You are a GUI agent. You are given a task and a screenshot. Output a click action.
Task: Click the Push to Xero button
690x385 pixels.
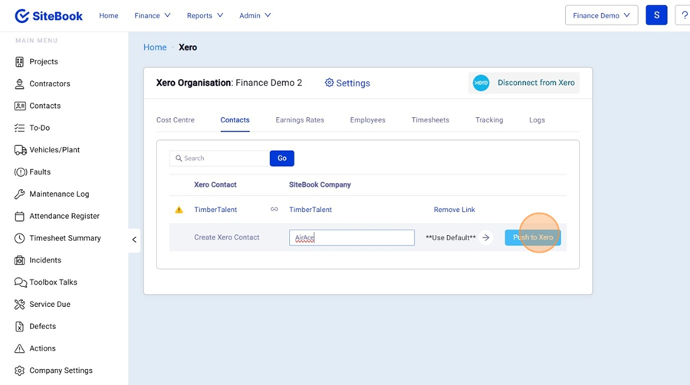coord(533,237)
